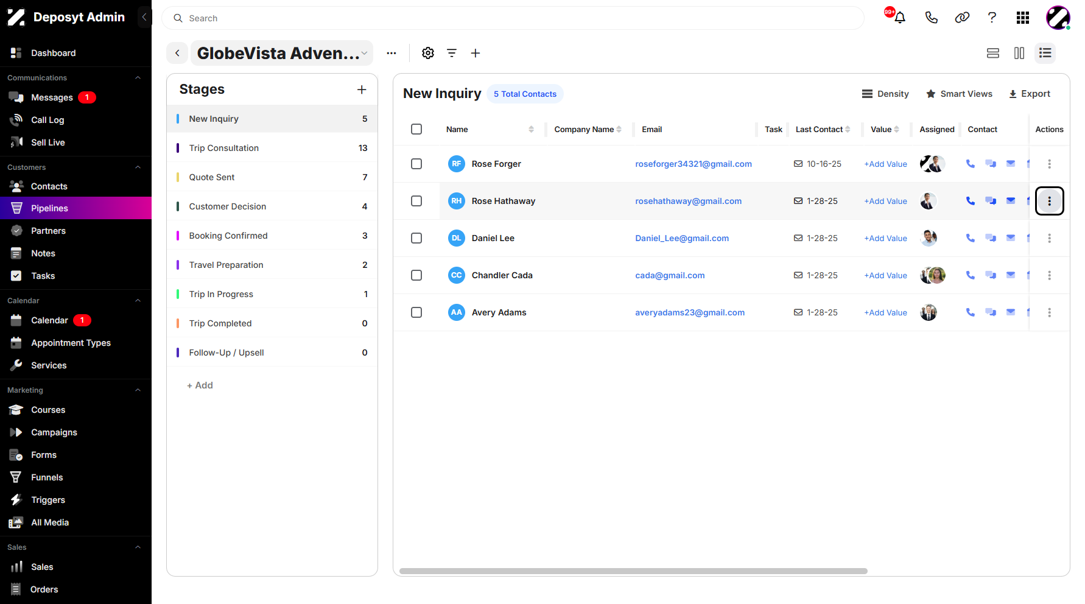The width and height of the screenshot is (1085, 604).
Task: Open the pipeline ellipsis more options
Action: click(392, 53)
